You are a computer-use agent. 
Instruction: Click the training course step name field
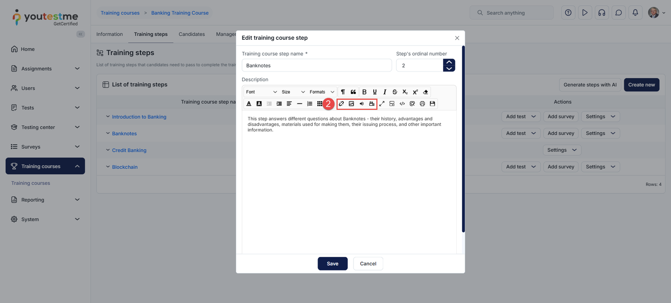click(317, 66)
